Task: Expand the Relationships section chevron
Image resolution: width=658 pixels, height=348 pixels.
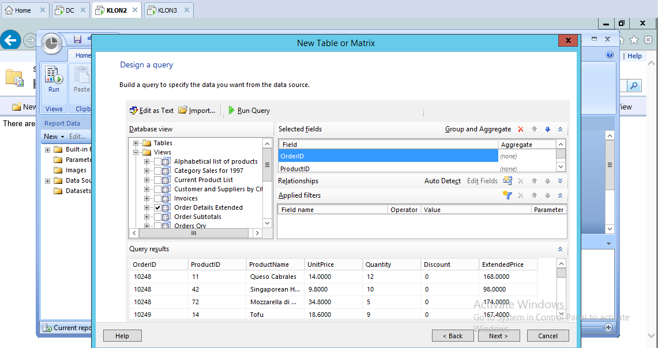Action: click(560, 181)
